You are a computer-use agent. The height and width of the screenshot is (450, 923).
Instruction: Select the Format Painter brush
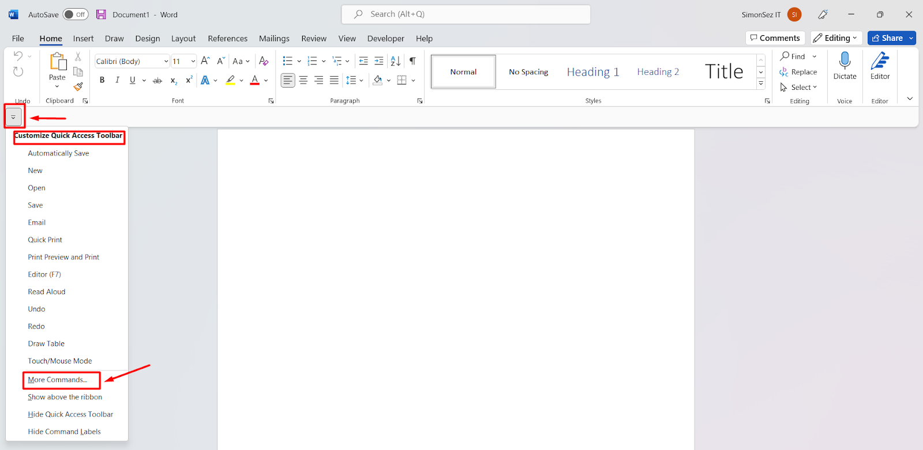[x=78, y=86]
